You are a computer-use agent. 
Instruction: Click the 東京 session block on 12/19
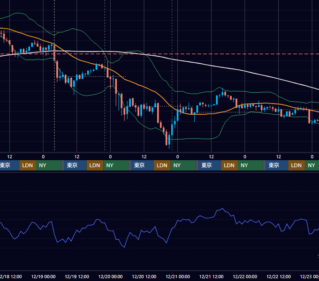pyautogui.click(x=75, y=165)
